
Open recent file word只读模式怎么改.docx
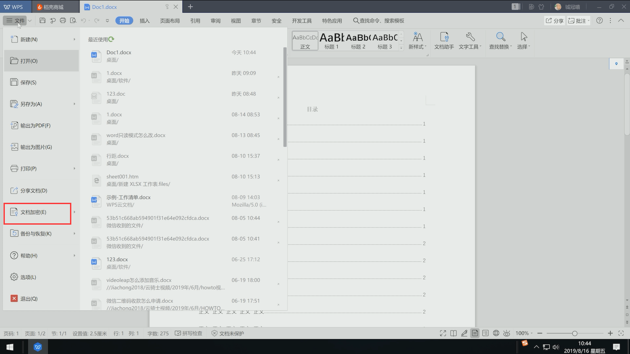tap(184, 139)
